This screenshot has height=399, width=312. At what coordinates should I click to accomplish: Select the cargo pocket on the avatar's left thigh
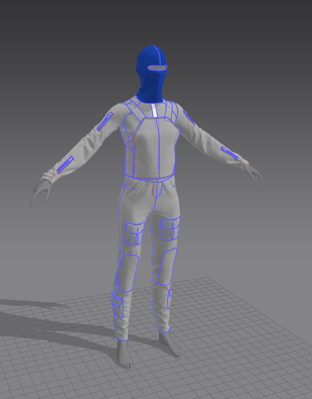click(170, 228)
